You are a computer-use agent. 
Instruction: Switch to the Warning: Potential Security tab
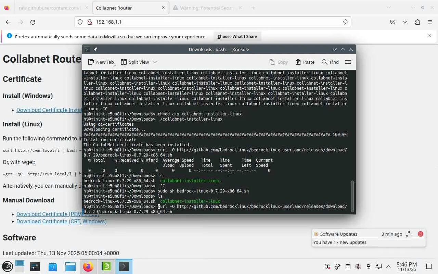point(207,8)
